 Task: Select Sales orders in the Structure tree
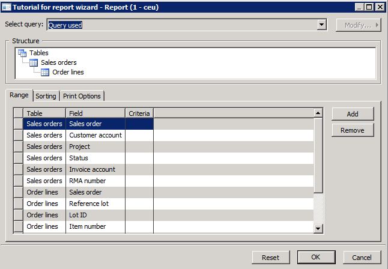pyautogui.click(x=59, y=62)
